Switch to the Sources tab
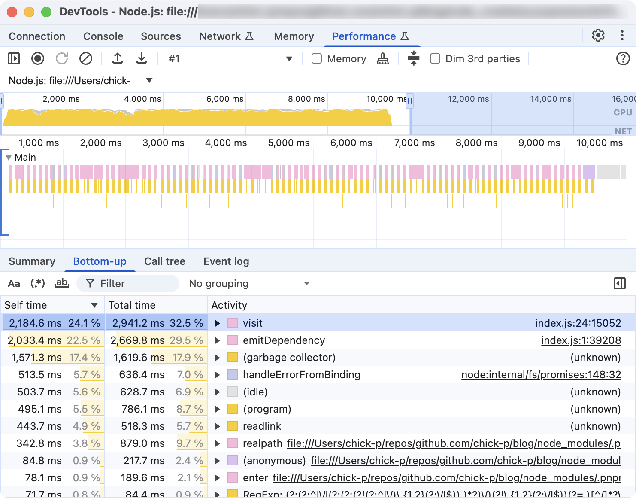This screenshot has width=636, height=498. click(x=161, y=36)
